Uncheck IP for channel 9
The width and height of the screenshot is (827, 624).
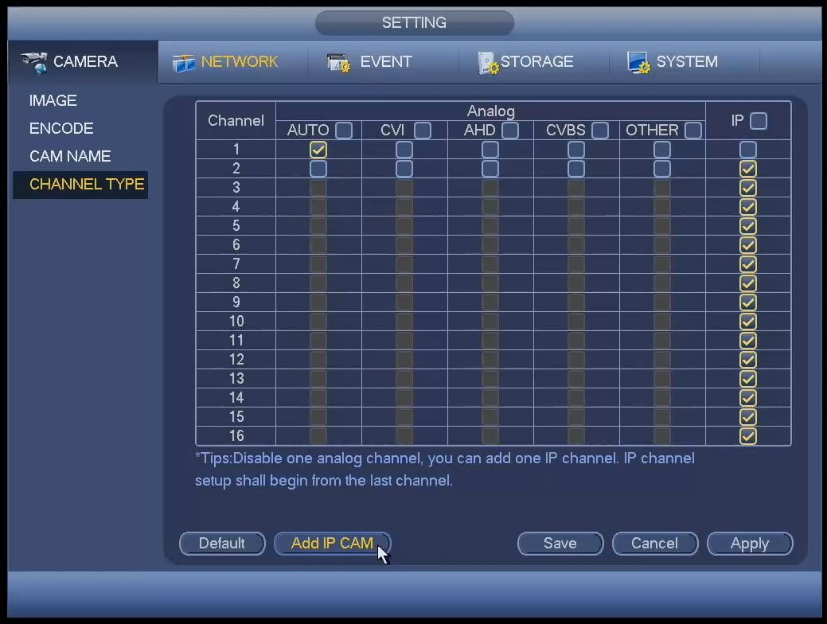coord(748,302)
